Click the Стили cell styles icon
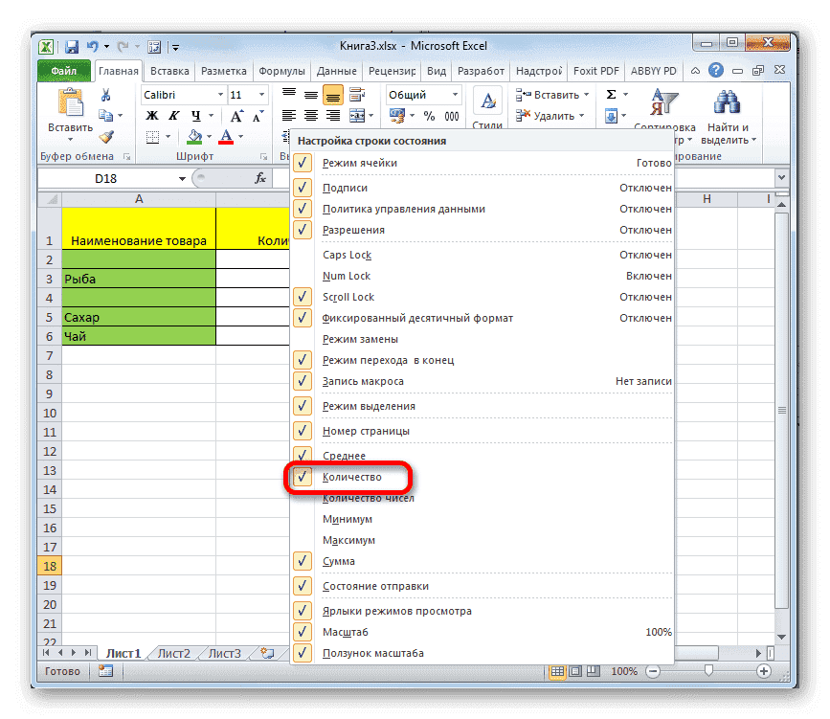The width and height of the screenshot is (830, 719). (487, 101)
